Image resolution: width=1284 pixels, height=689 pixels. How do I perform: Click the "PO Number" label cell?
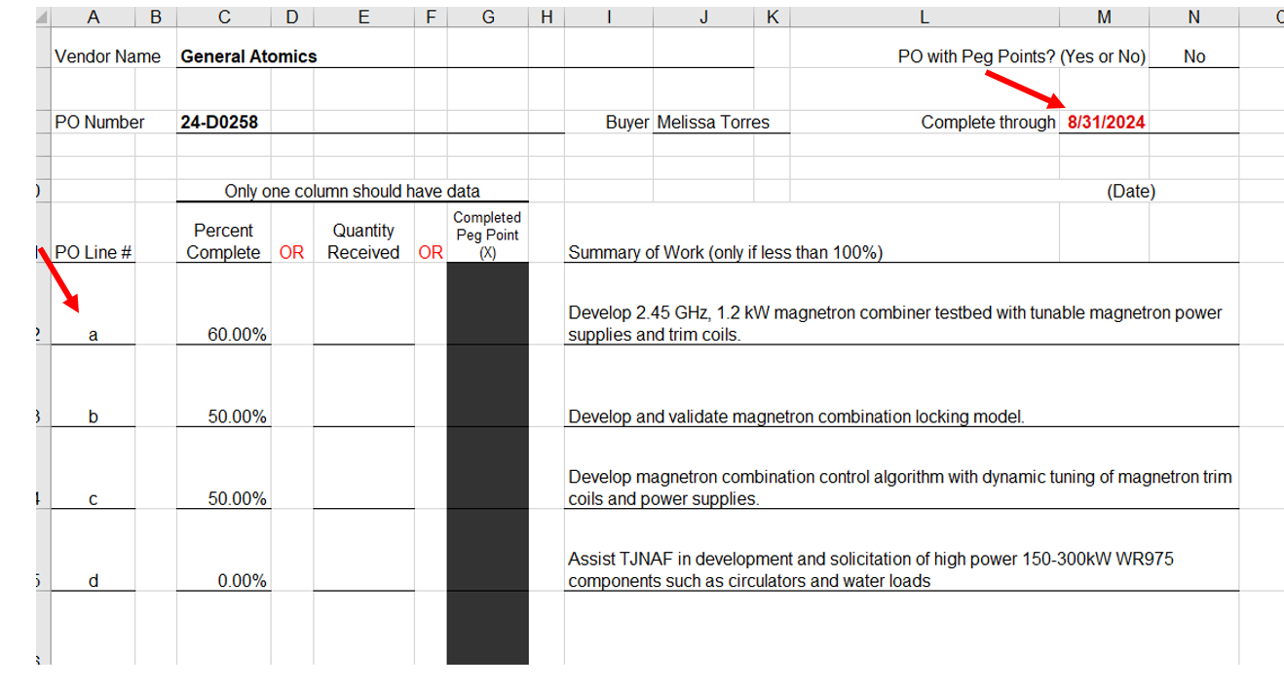click(x=99, y=122)
